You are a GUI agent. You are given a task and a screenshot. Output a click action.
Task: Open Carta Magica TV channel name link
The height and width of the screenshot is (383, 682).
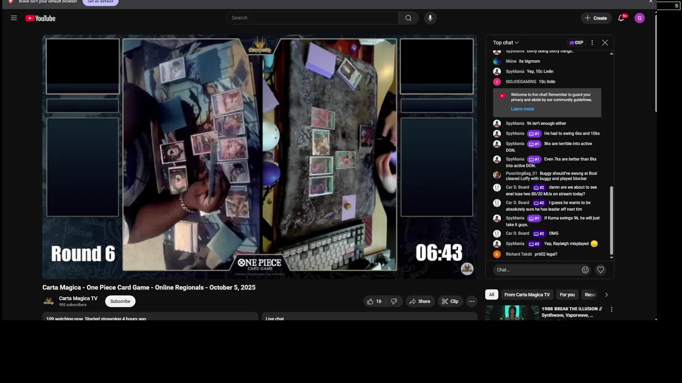78,298
